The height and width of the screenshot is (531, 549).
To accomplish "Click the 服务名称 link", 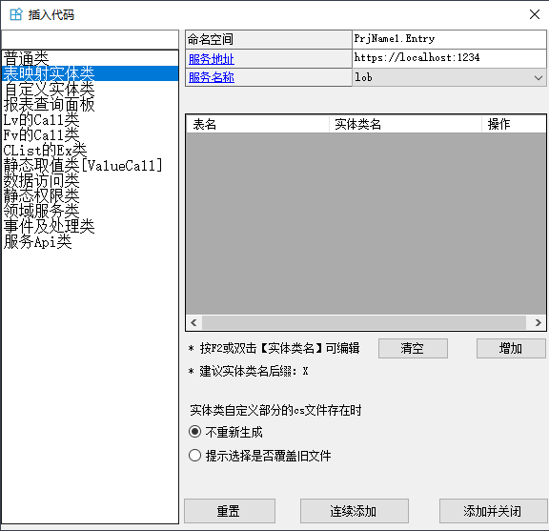I will click(212, 77).
